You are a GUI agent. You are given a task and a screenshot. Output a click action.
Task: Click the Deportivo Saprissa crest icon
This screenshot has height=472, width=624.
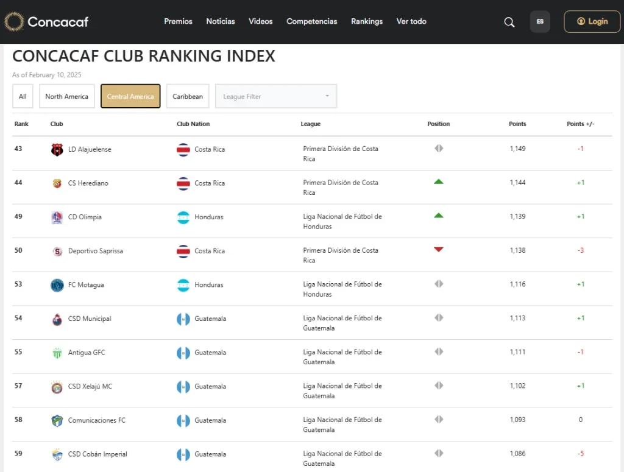point(57,251)
